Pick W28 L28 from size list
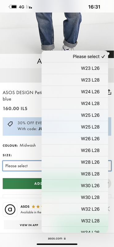 tap(75, 174)
